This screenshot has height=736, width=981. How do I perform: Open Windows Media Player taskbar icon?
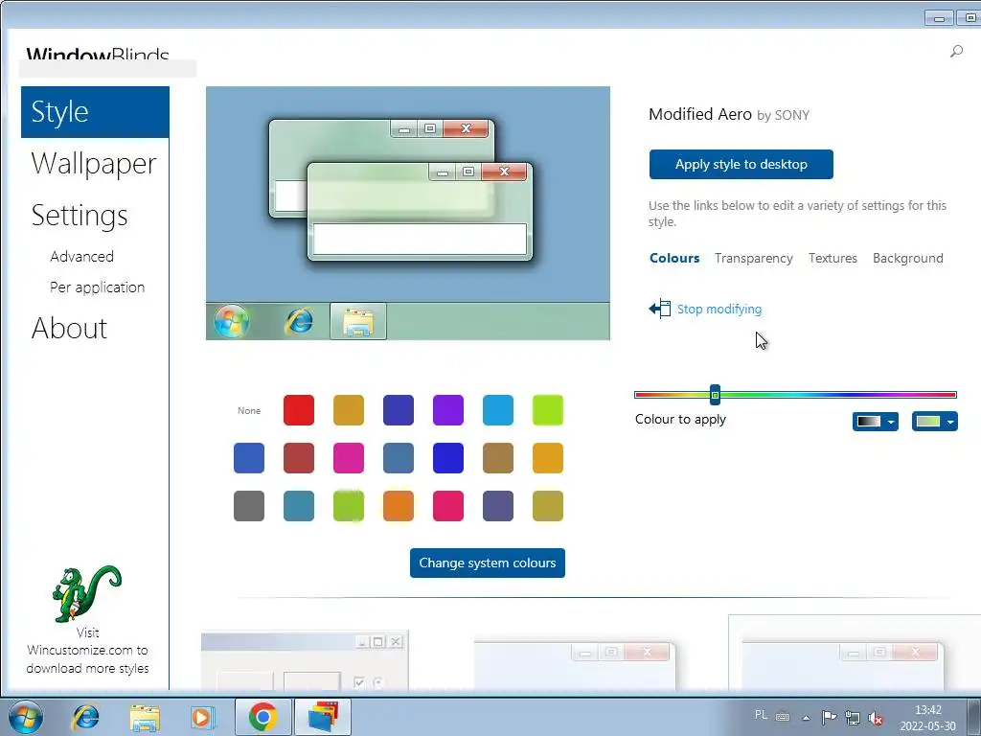[x=202, y=717]
